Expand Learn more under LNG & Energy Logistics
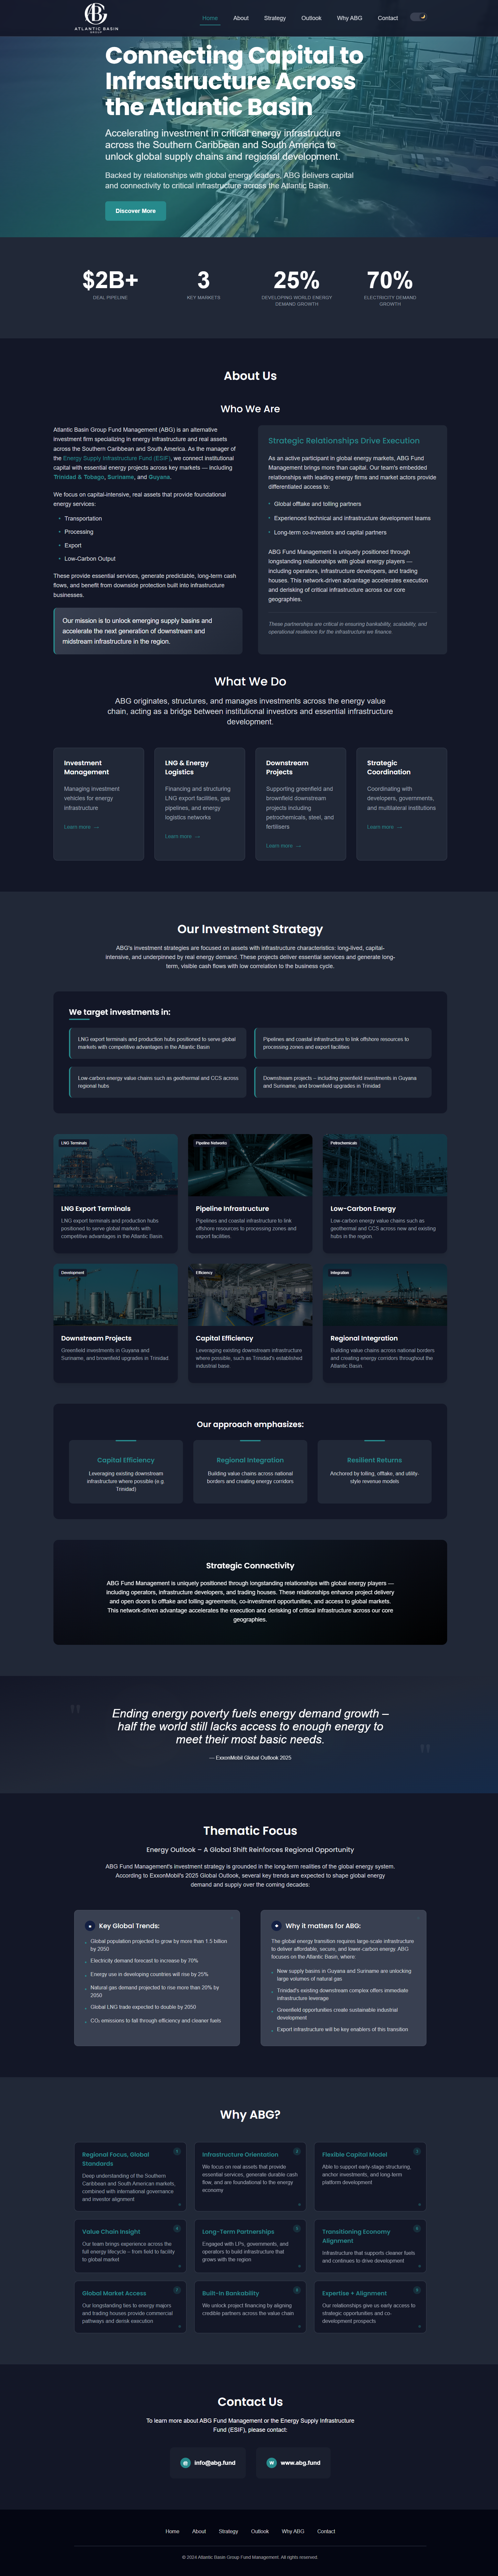Image resolution: width=498 pixels, height=2576 pixels. (182, 836)
